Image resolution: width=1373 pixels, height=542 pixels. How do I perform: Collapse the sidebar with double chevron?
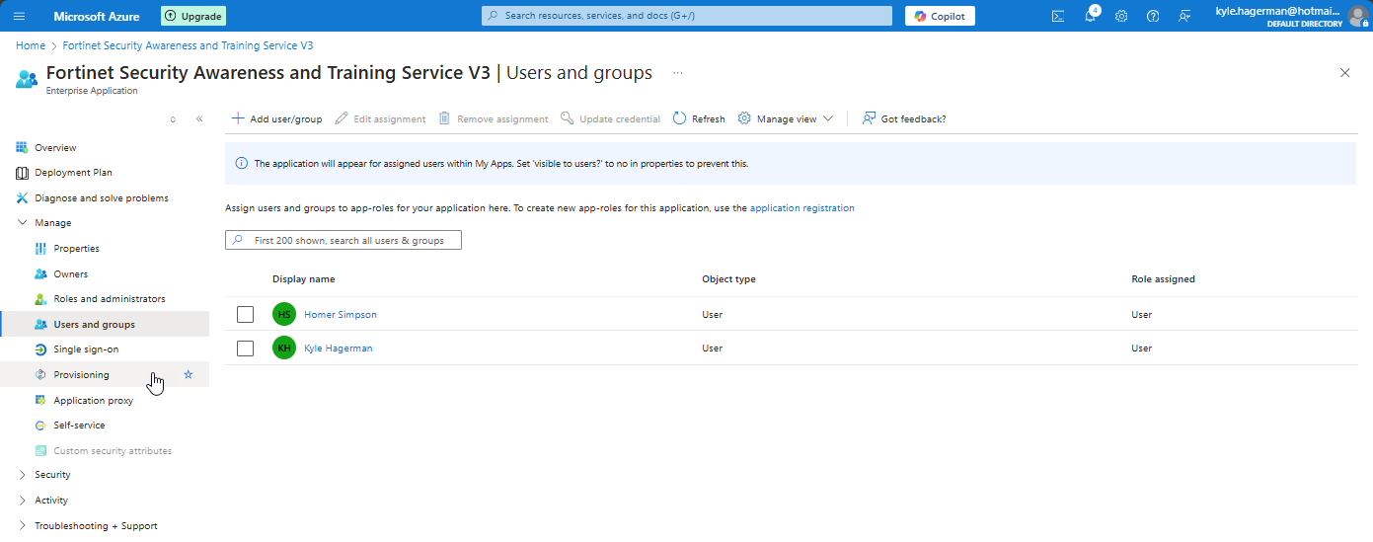pos(199,118)
